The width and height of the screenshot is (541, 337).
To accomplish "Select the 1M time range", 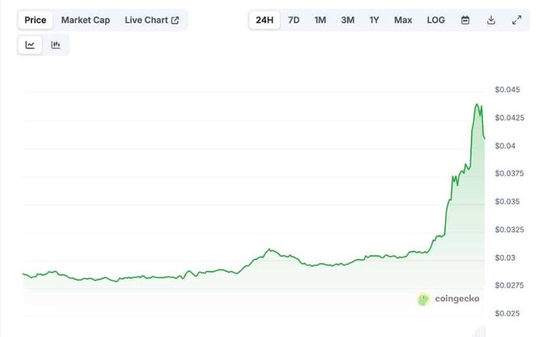I will pos(320,20).
